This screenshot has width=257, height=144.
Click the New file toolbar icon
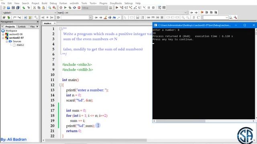(x=4, y=8)
